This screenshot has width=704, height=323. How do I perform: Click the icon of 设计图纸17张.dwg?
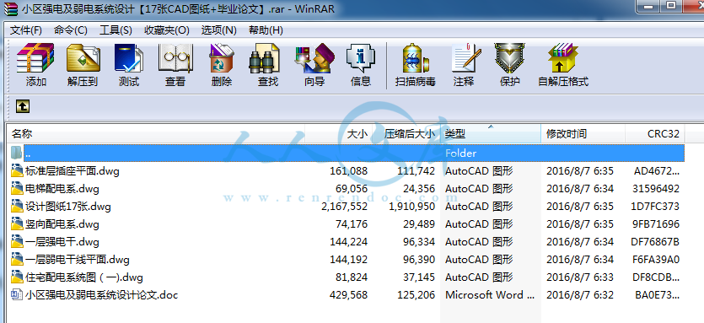[x=17, y=207]
